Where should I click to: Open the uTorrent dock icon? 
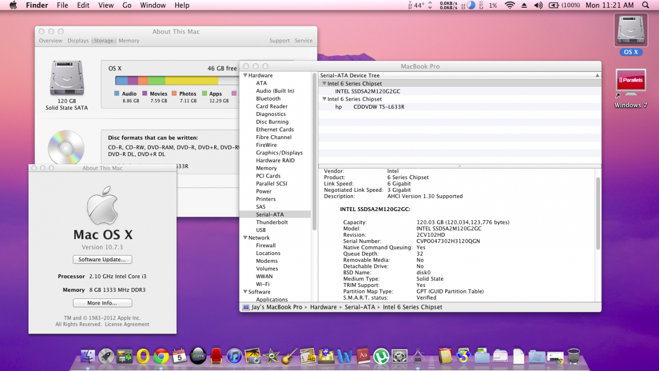(x=381, y=356)
